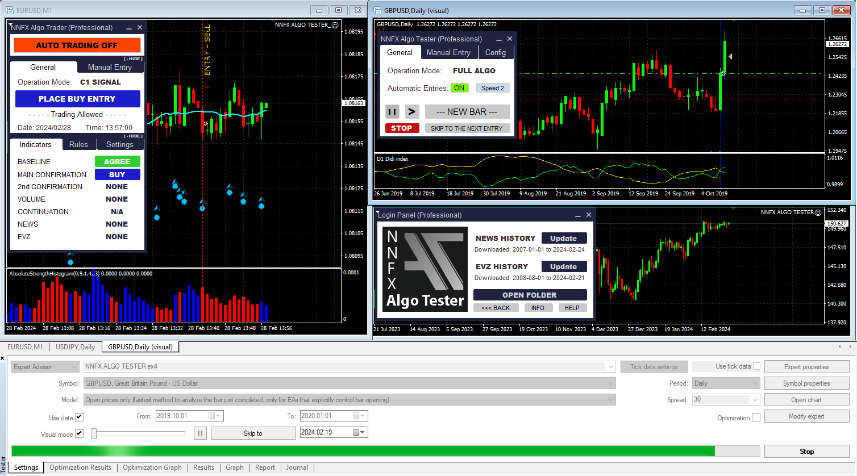
Task: Update the NEWS HISTORY data
Action: point(564,239)
